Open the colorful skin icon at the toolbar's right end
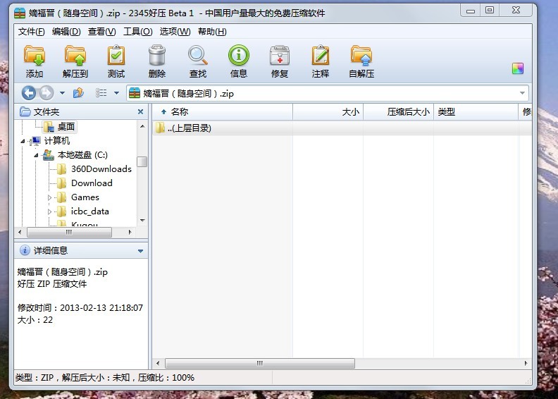This screenshot has width=558, height=399. [x=518, y=68]
